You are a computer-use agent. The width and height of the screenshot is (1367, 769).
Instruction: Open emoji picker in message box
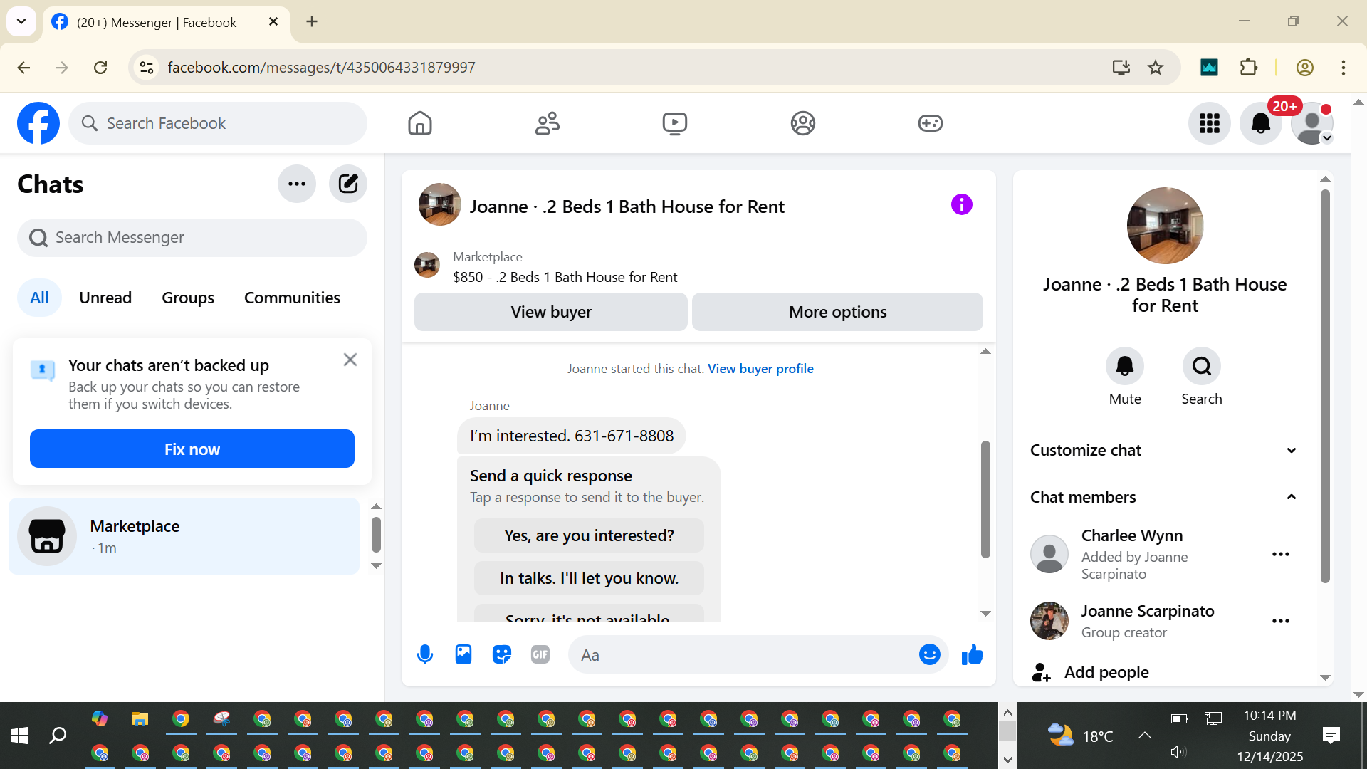(929, 654)
